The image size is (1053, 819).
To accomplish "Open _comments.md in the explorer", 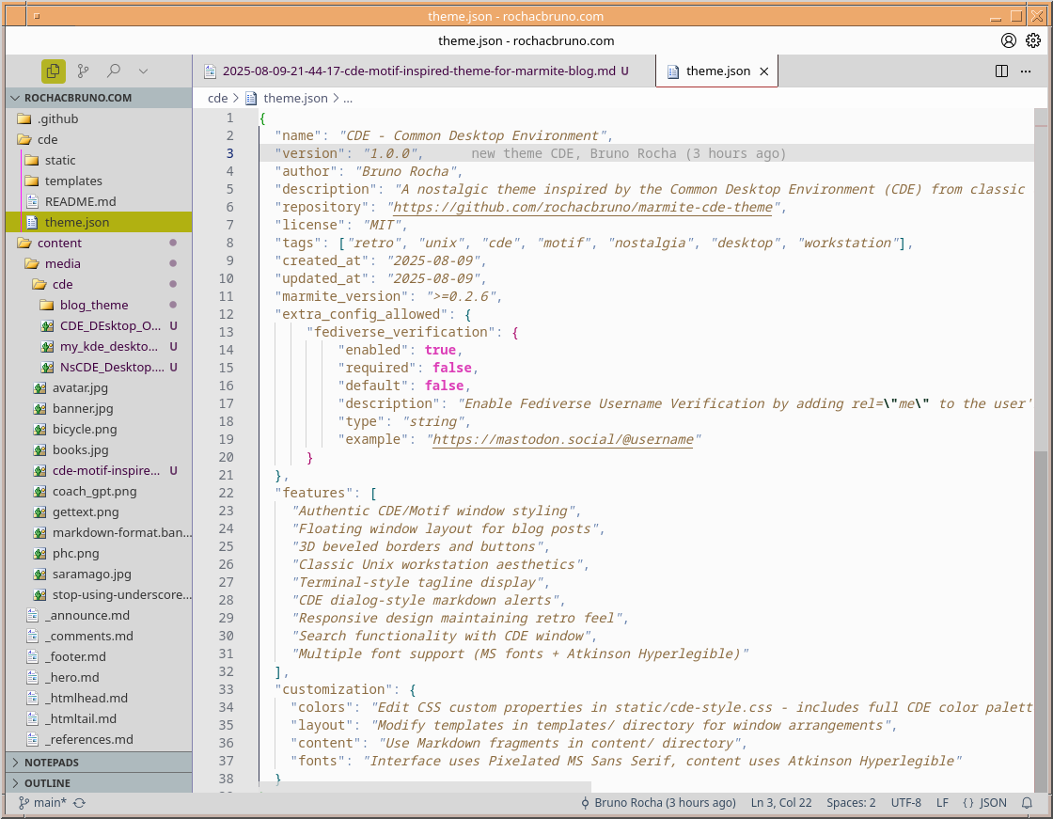I will [x=99, y=637].
